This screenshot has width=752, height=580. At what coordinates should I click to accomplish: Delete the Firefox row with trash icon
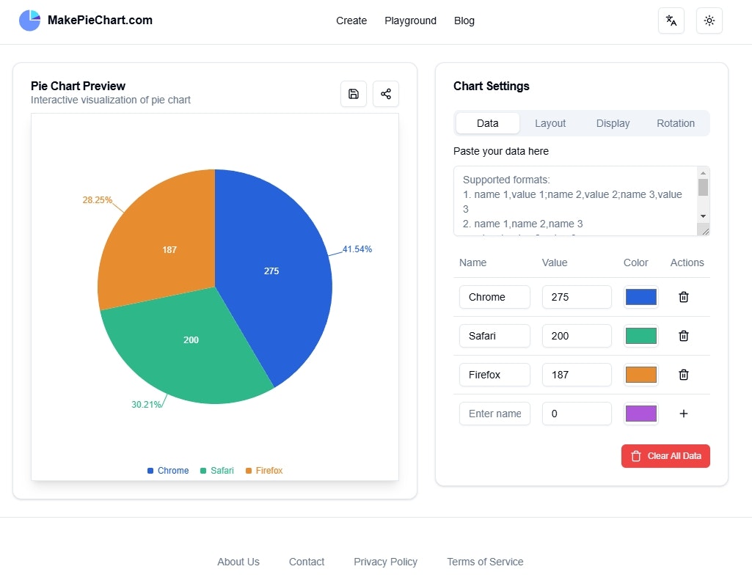tap(684, 375)
